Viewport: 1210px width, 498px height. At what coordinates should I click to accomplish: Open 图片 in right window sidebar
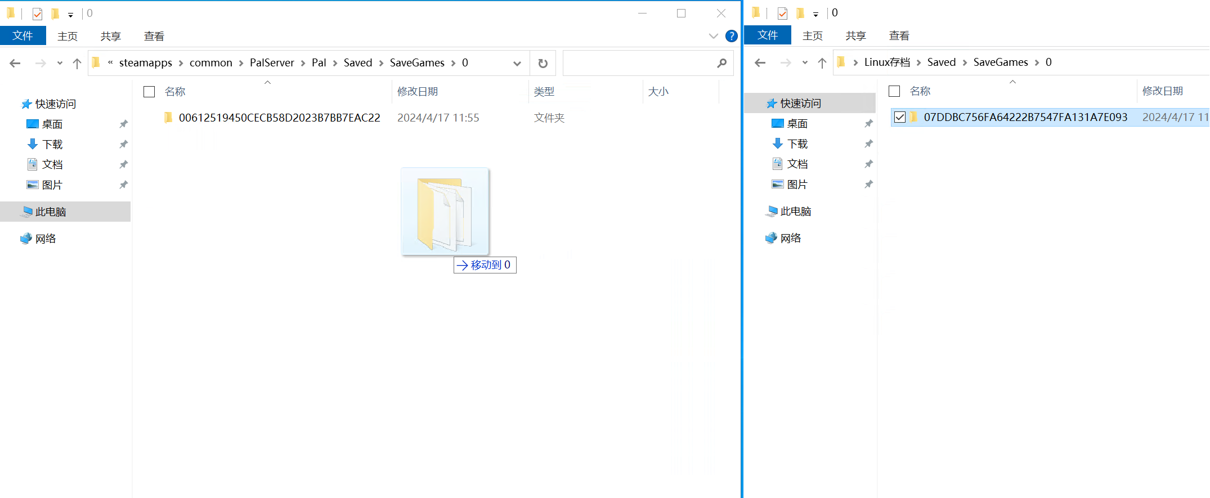797,184
